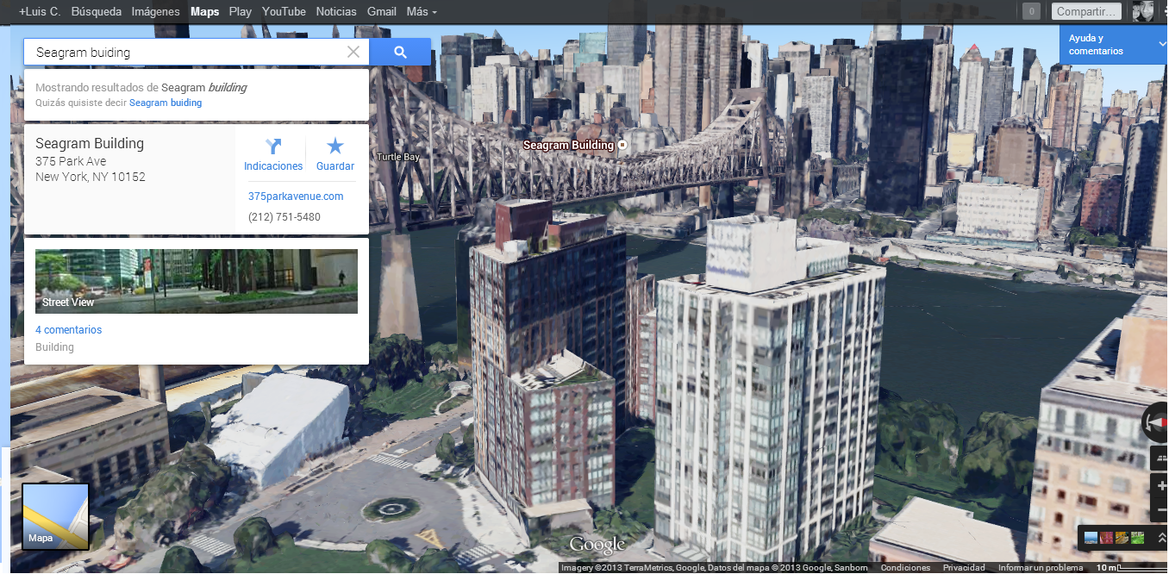Open the Privacidad footer link

964,568
